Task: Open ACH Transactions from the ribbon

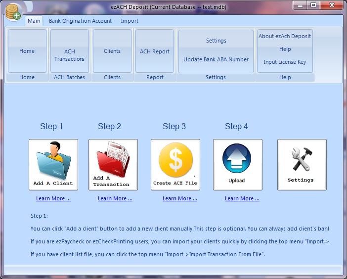Action: (70, 55)
